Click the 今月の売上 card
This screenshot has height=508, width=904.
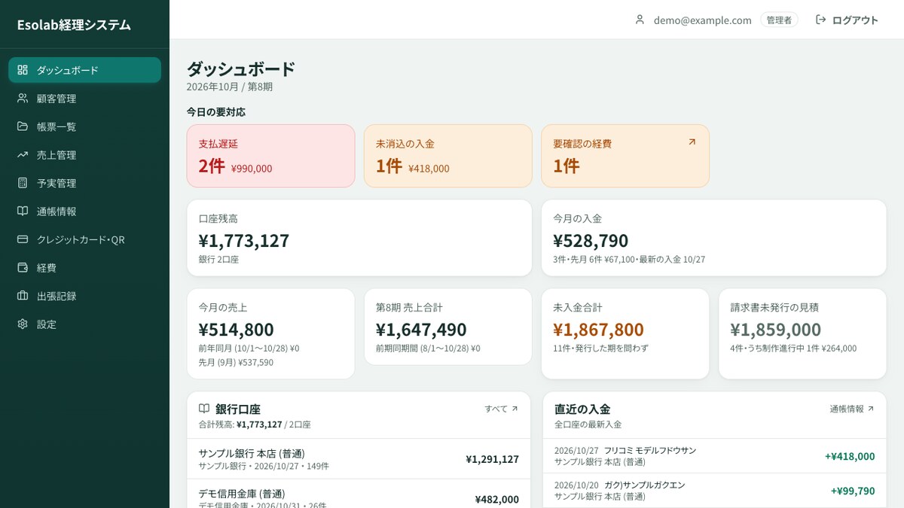pos(270,333)
